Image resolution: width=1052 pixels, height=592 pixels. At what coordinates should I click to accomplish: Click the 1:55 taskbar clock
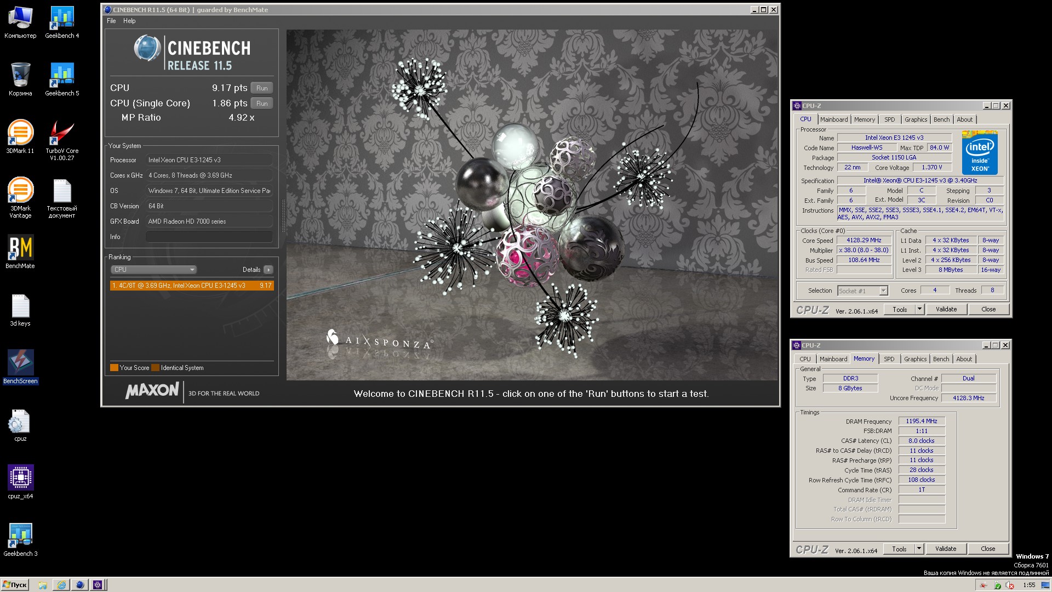coord(1028,585)
